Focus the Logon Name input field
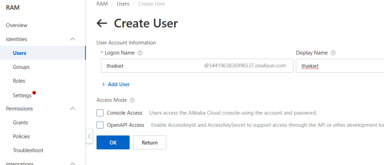Image resolution: width=384 pixels, height=165 pixels. [x=153, y=66]
